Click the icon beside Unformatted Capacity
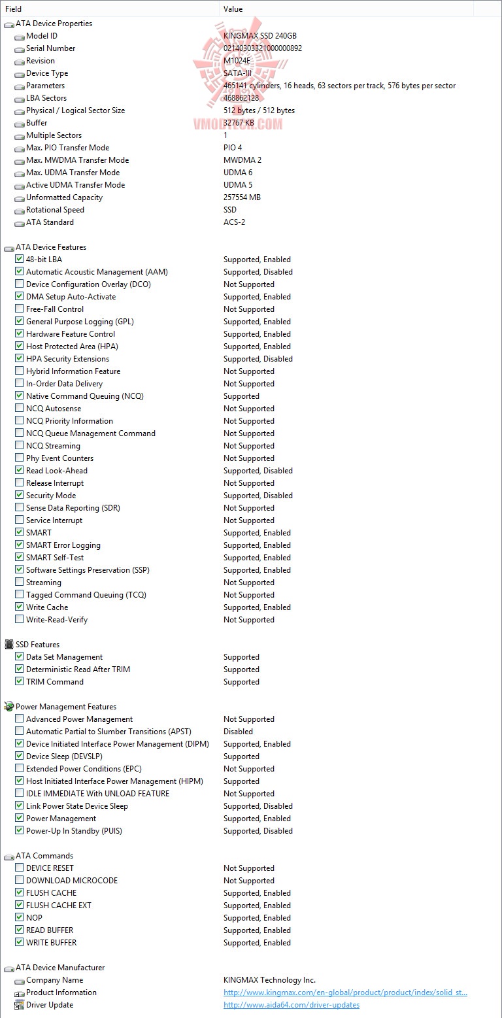 [19, 198]
